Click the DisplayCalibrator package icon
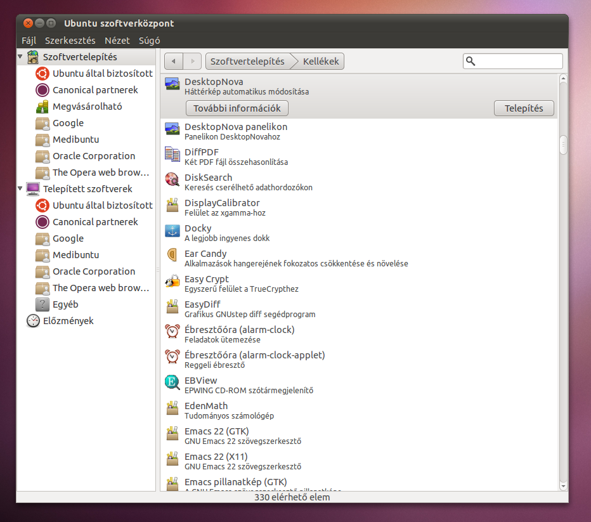This screenshot has width=591, height=522. click(x=172, y=205)
